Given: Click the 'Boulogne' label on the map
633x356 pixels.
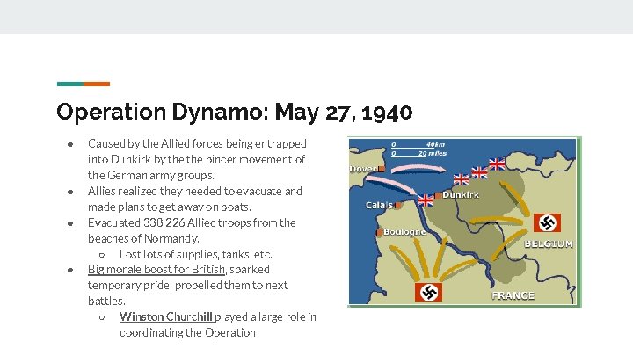Looking at the screenshot, I should [404, 232].
